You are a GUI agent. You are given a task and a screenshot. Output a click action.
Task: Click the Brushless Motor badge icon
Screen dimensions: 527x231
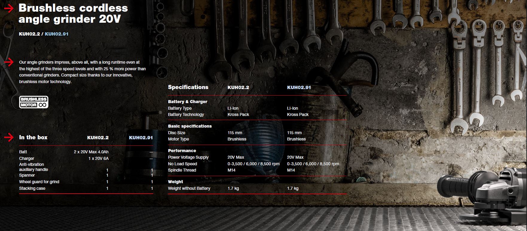[x=34, y=102]
